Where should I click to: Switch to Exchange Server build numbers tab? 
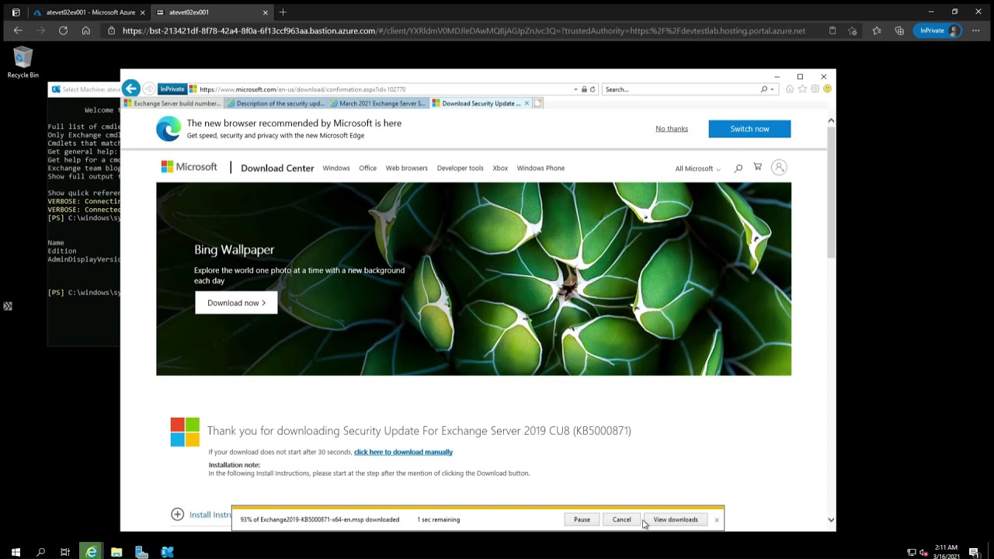[x=172, y=103]
